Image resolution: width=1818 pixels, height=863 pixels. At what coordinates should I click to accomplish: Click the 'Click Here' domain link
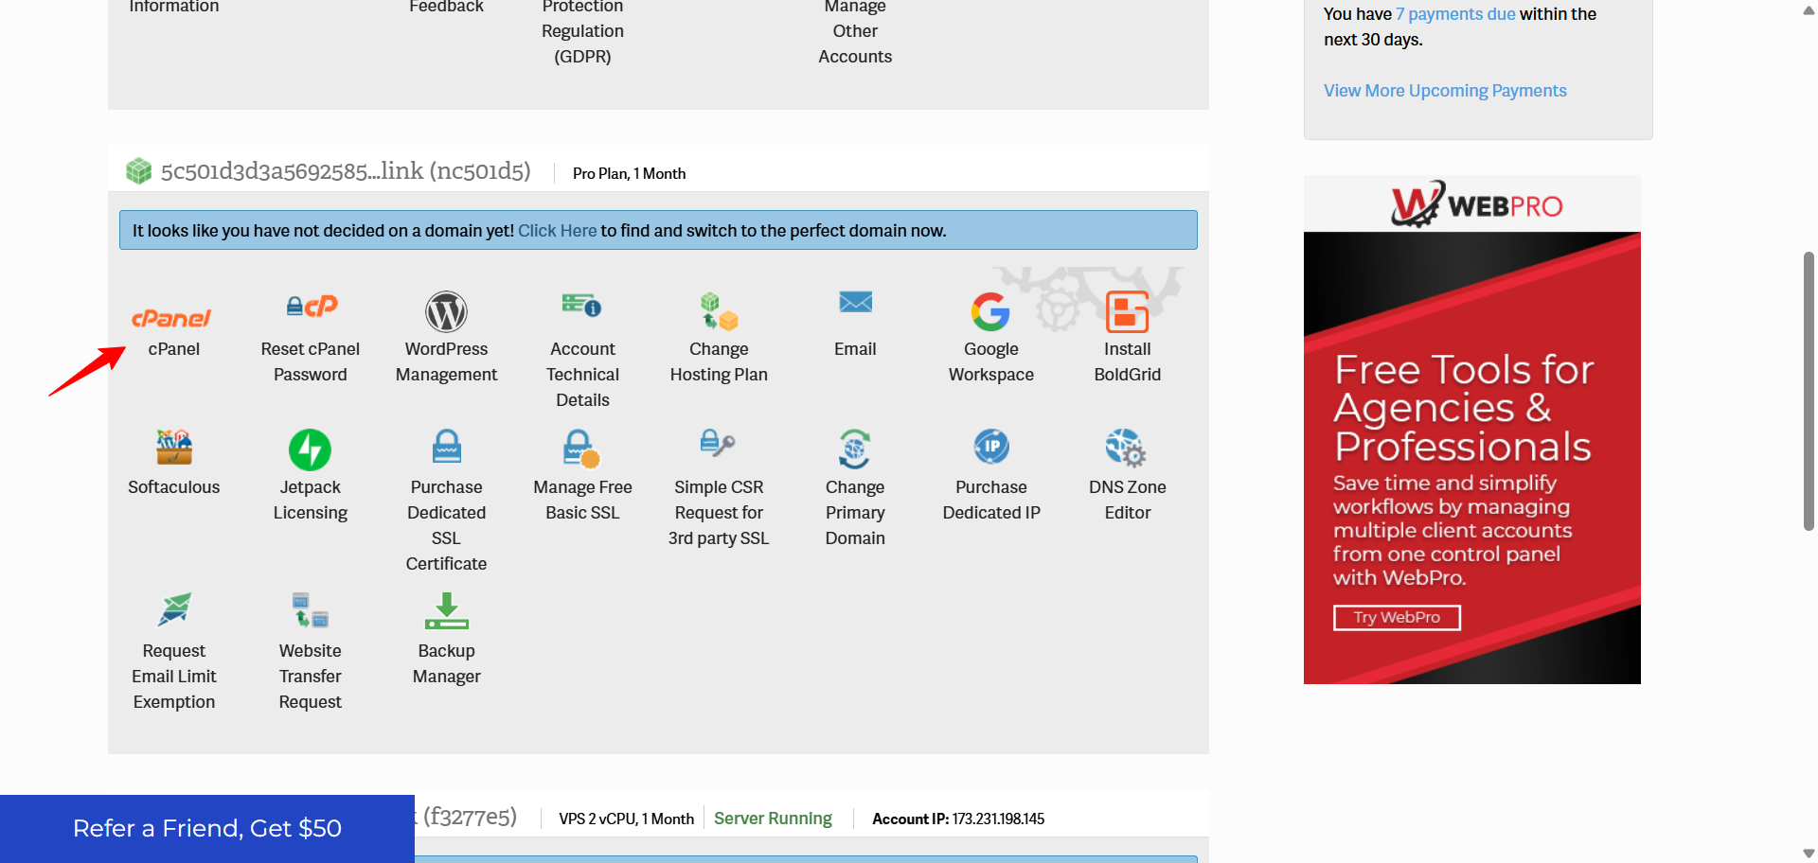coord(557,231)
